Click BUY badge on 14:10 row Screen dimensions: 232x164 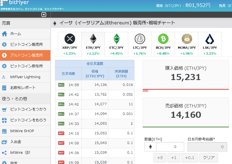point(61,133)
